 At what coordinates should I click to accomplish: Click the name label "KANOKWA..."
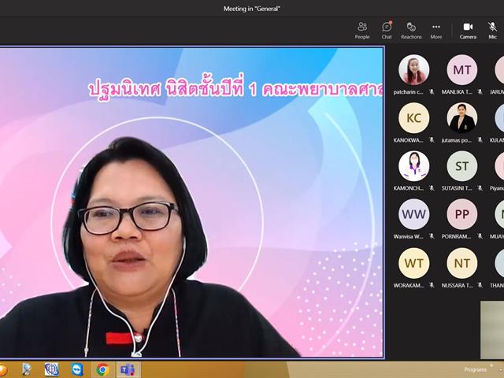tap(409, 140)
